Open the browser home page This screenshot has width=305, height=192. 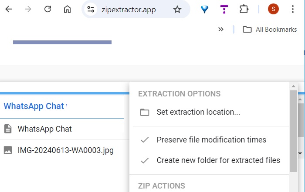[x=67, y=9]
